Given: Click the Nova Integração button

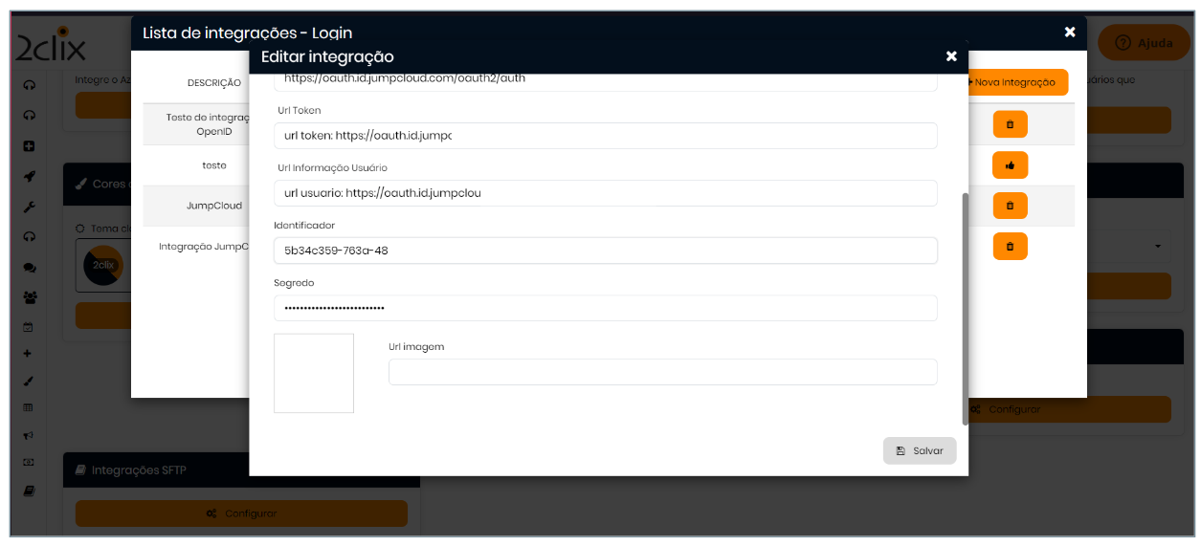Looking at the screenshot, I should click(1016, 82).
